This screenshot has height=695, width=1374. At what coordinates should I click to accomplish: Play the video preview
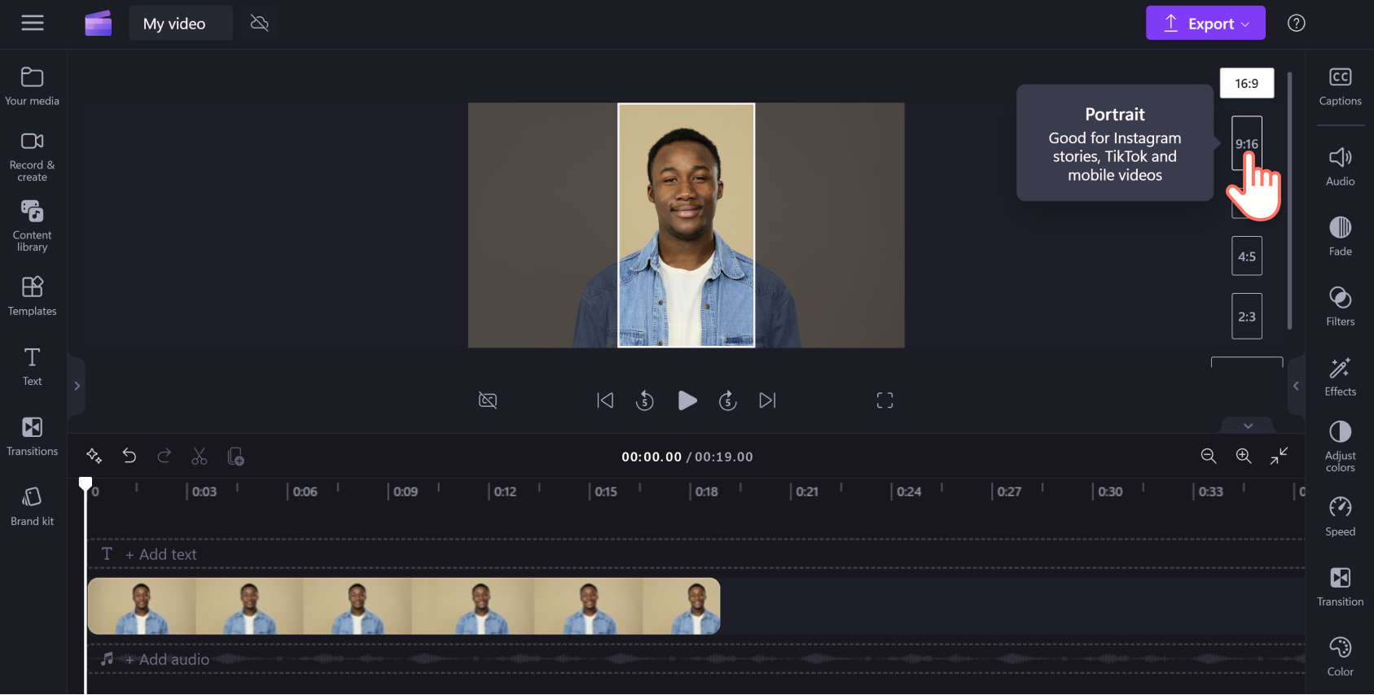point(687,400)
